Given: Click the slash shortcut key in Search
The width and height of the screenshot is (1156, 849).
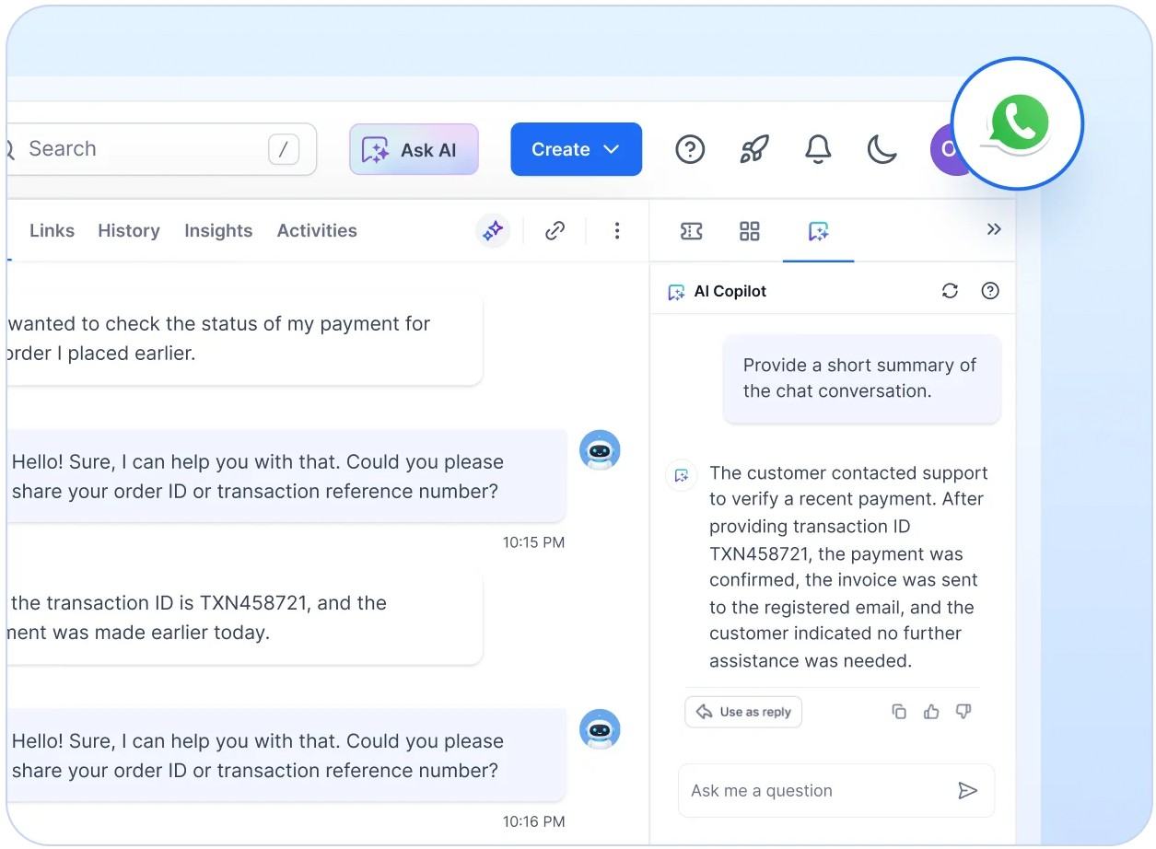Looking at the screenshot, I should pos(284,149).
